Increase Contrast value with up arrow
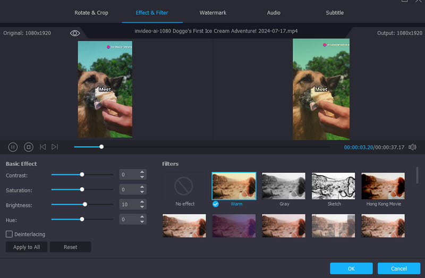This screenshot has width=425, height=278. 142,172
